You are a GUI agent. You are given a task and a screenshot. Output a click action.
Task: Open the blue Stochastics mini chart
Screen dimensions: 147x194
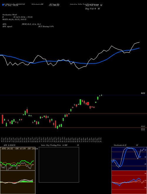point(129,159)
